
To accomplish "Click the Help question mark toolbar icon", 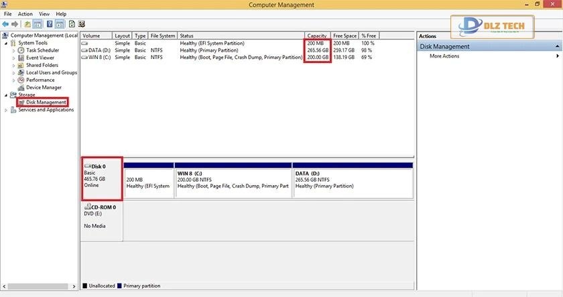I will 50,24.
